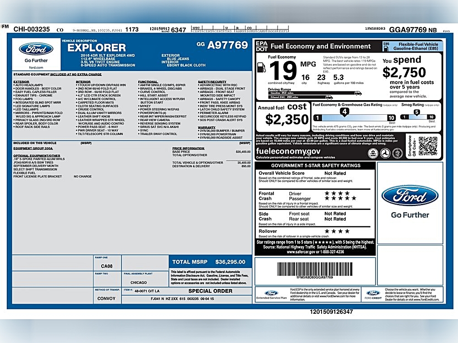Click the INTERIOR equipment column heading
This screenshot has height=343, width=458.
(x=83, y=82)
